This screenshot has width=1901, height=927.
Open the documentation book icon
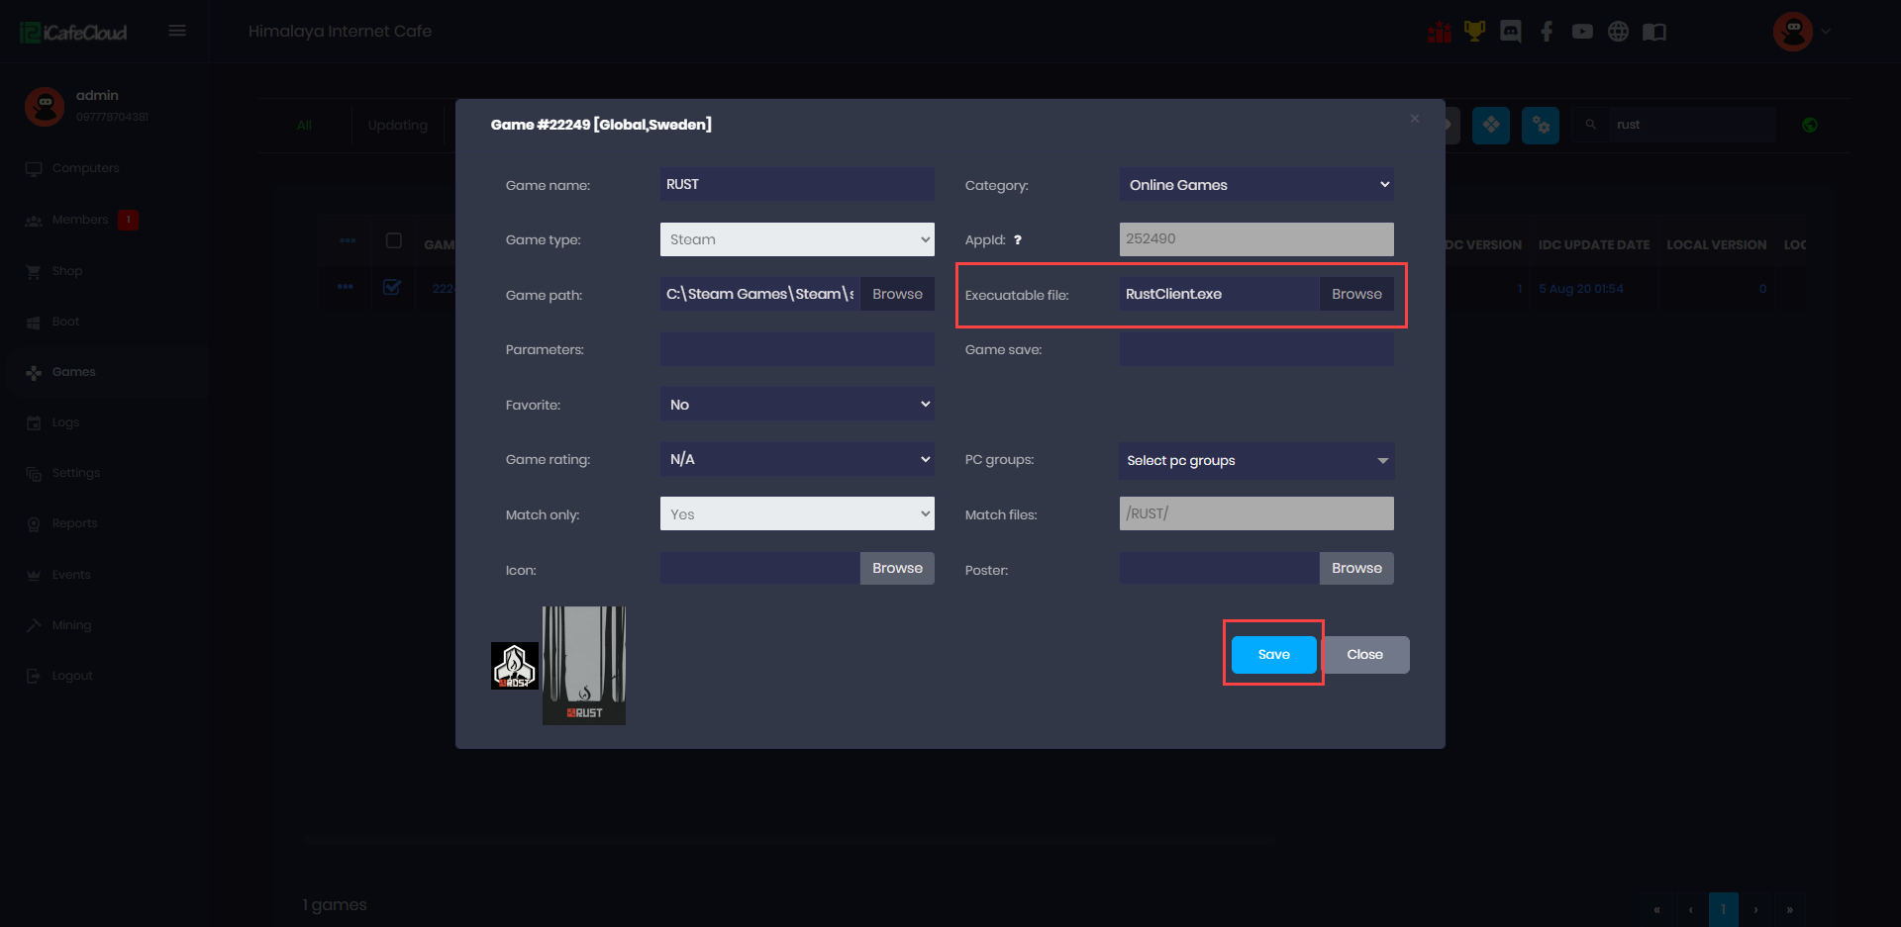click(x=1653, y=32)
